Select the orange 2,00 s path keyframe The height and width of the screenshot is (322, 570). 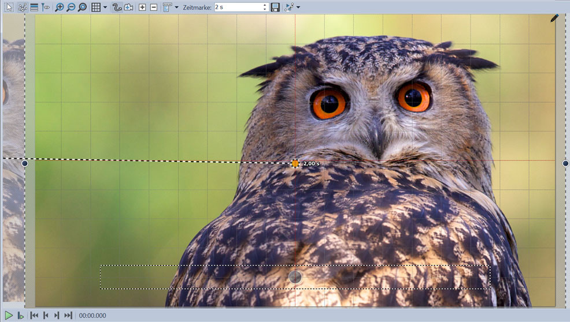click(x=295, y=163)
